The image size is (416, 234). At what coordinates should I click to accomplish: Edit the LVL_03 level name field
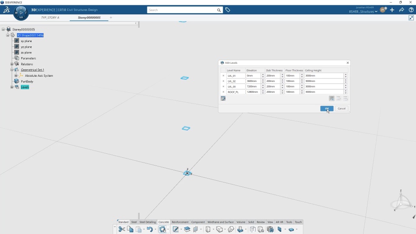tap(236, 87)
